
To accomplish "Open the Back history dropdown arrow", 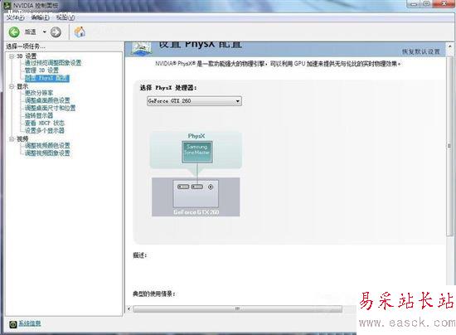I will (x=45, y=32).
